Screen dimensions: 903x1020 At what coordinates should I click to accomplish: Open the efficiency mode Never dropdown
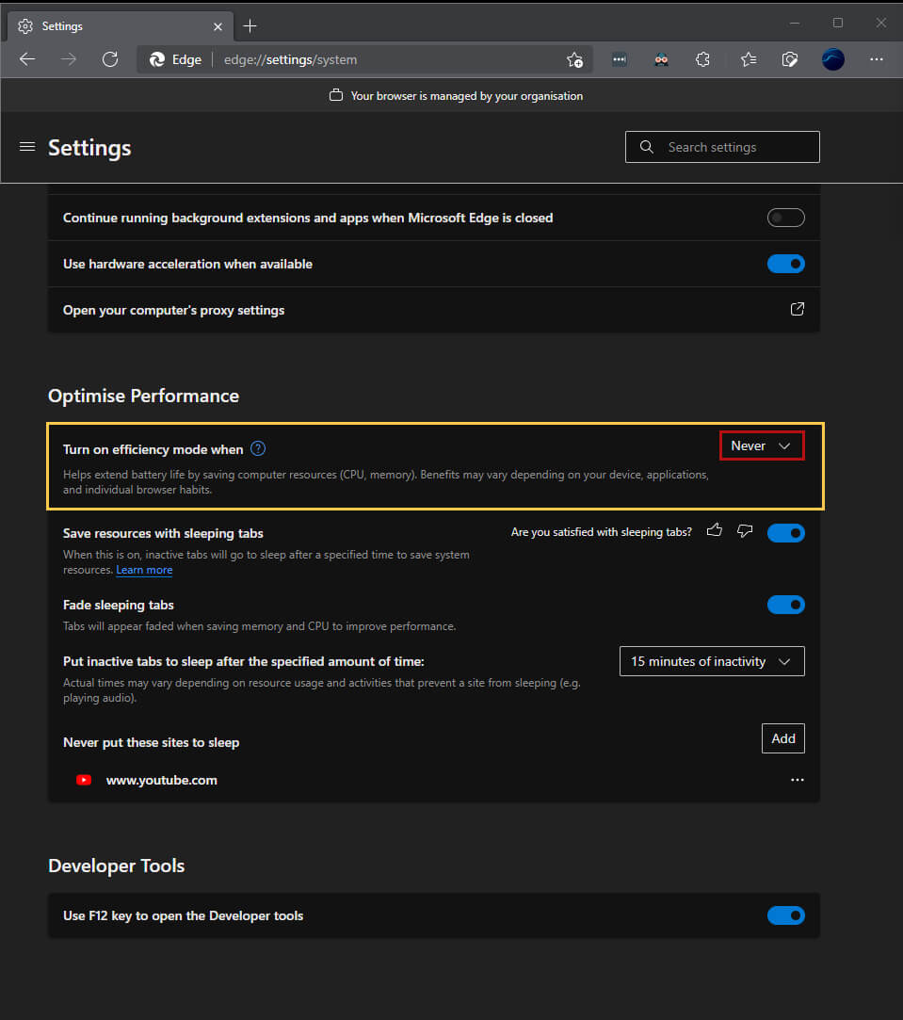[x=762, y=445]
